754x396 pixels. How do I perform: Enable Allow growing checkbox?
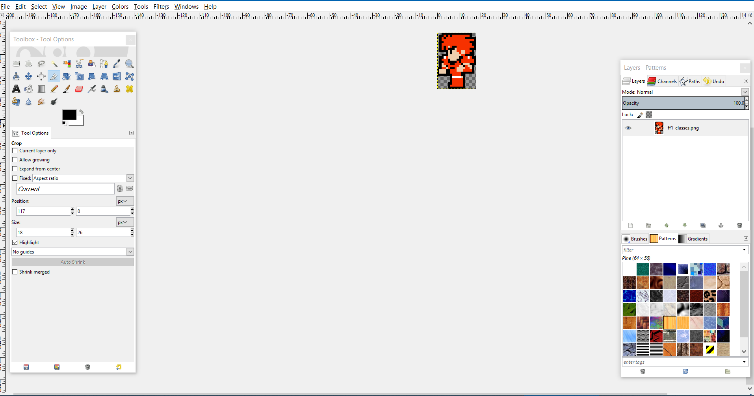pos(15,160)
